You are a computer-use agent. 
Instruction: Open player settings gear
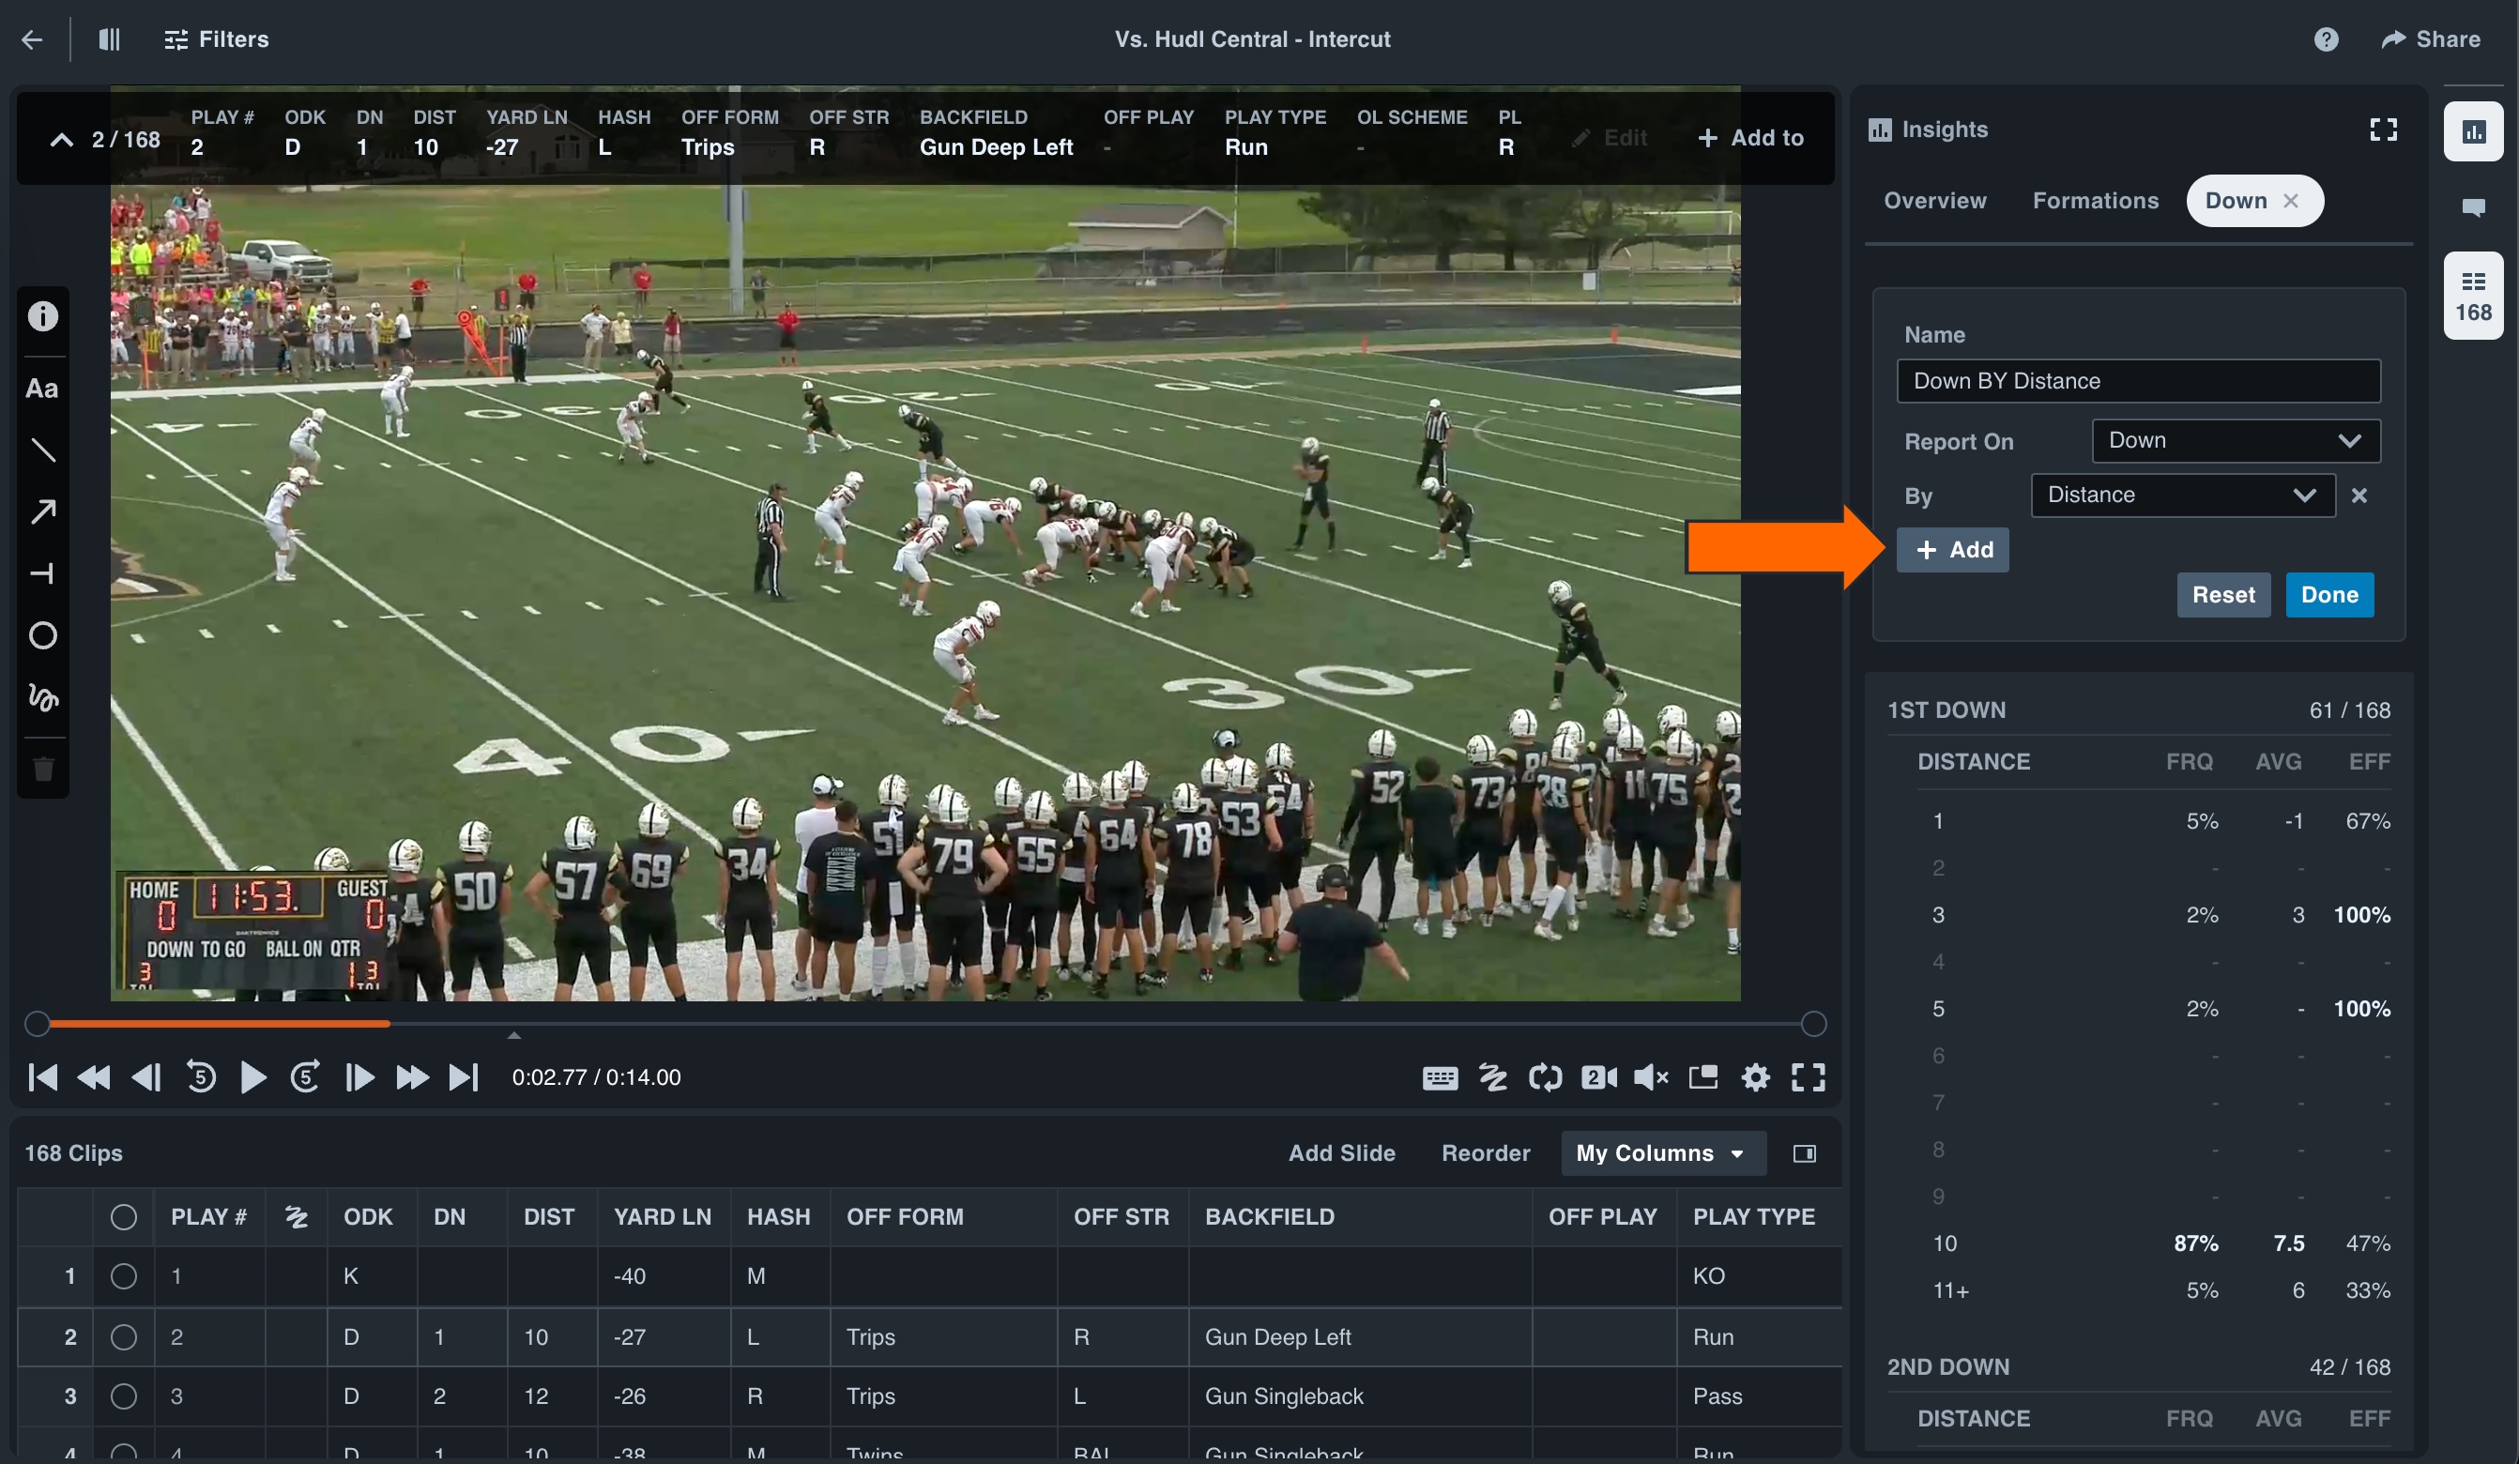pyautogui.click(x=1755, y=1077)
